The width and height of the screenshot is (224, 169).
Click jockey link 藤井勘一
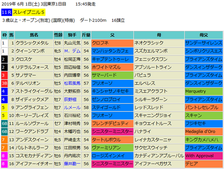coord(72,163)
